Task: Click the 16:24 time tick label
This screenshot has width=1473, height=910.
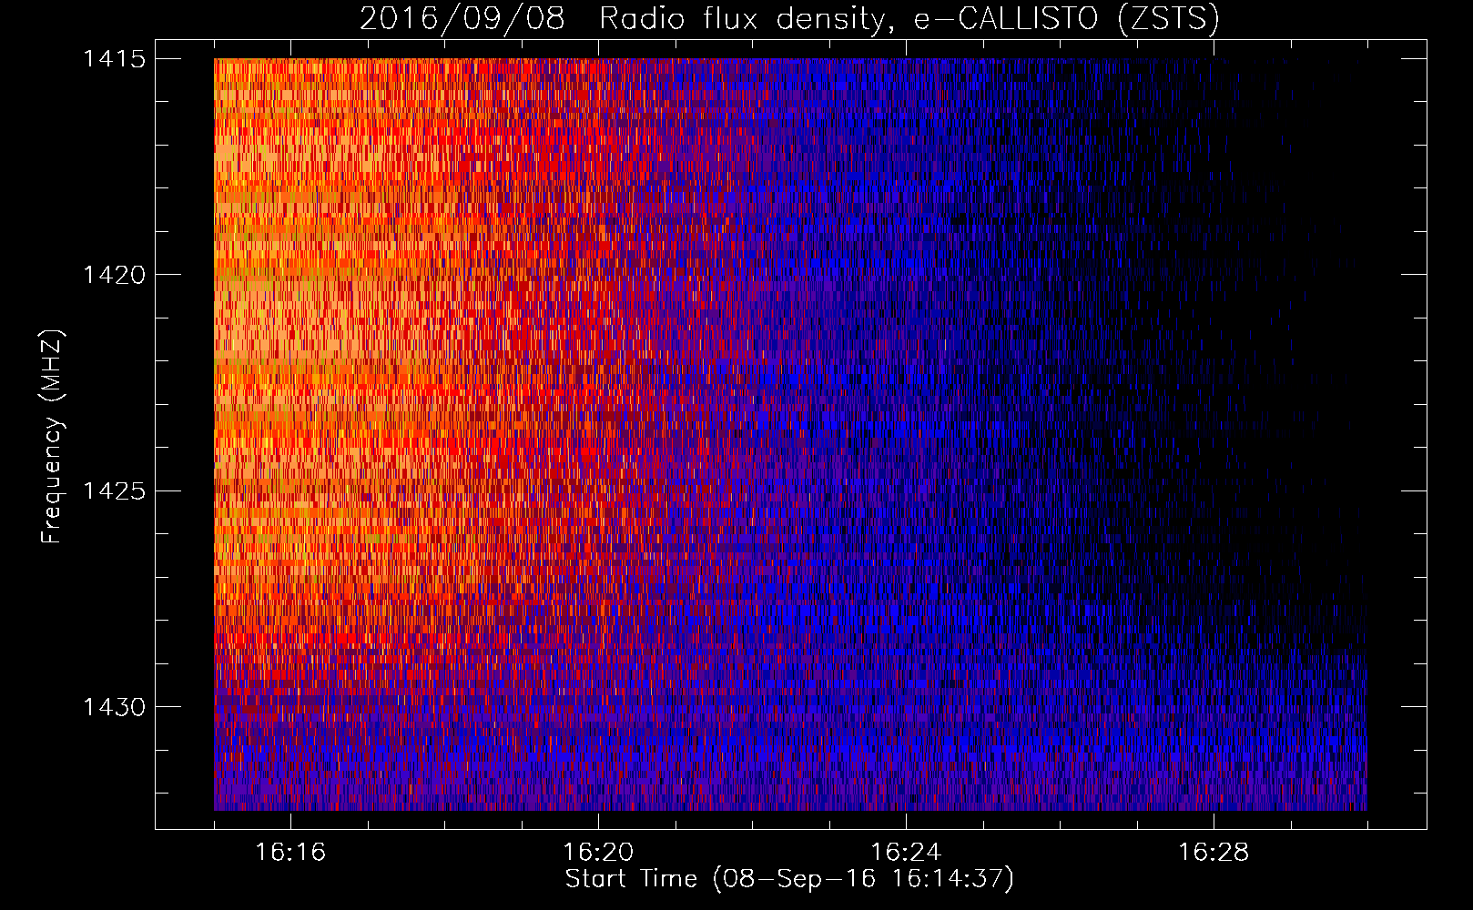Action: point(906,853)
